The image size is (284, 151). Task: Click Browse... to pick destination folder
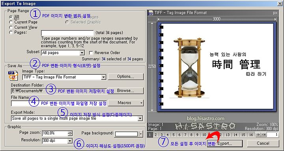click(126, 91)
